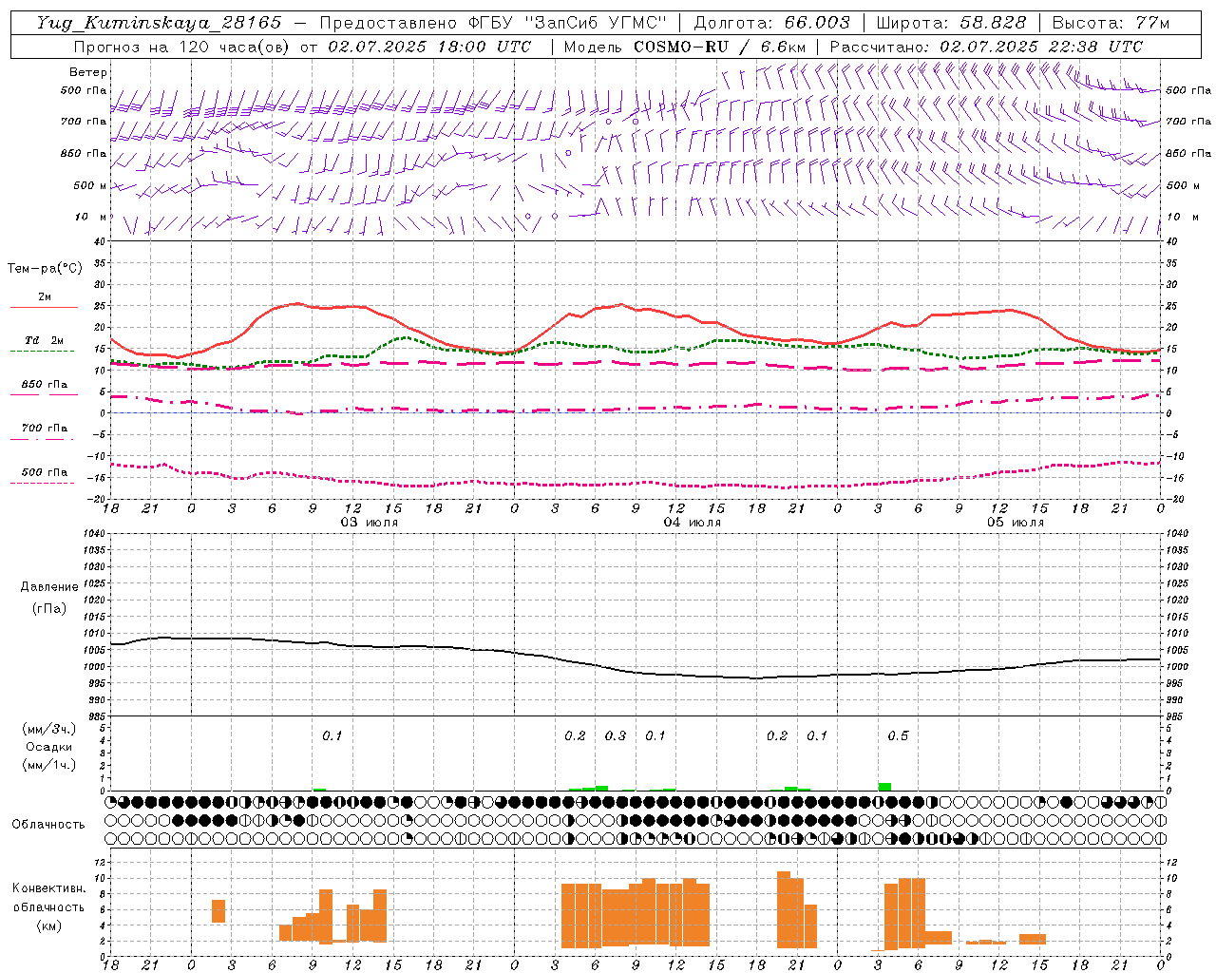Click the longitude value Долгота: 66.003

[771, 23]
